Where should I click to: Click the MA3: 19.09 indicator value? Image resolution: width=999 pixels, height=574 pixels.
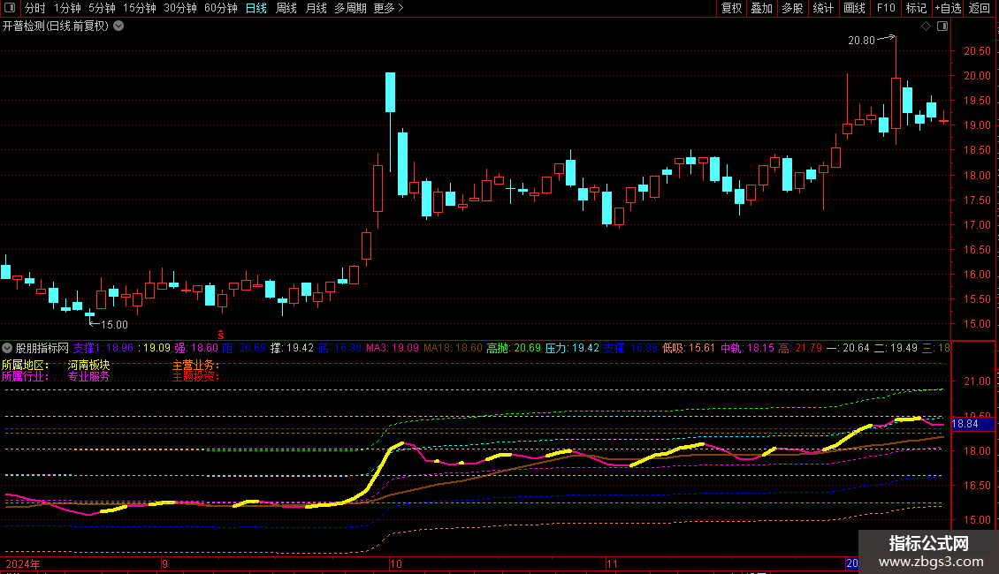(393, 348)
